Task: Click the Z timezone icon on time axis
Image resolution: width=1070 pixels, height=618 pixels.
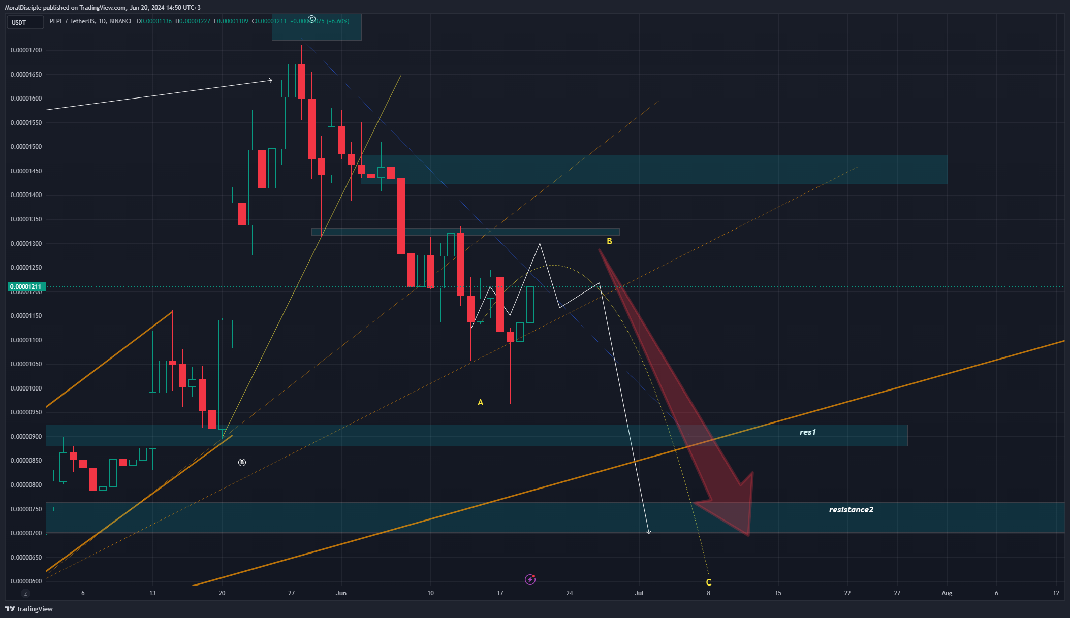Action: (x=25, y=593)
